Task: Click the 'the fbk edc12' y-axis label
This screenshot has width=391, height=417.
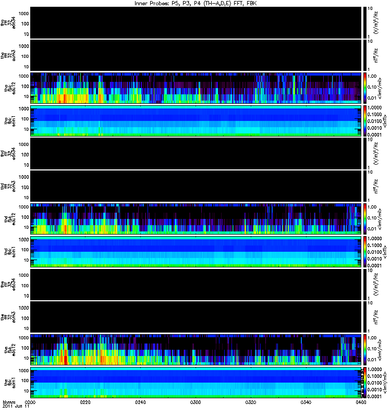Action: point(10,349)
